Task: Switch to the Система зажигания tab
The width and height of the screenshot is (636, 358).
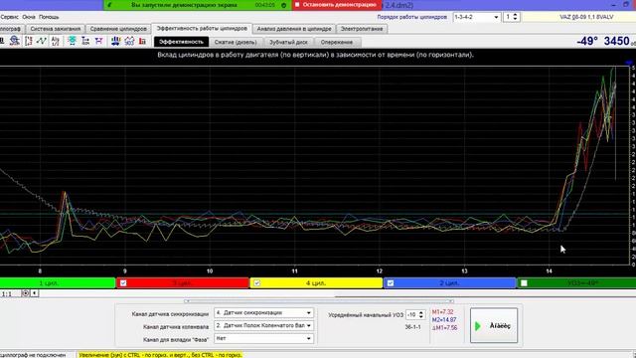Action: pyautogui.click(x=56, y=29)
